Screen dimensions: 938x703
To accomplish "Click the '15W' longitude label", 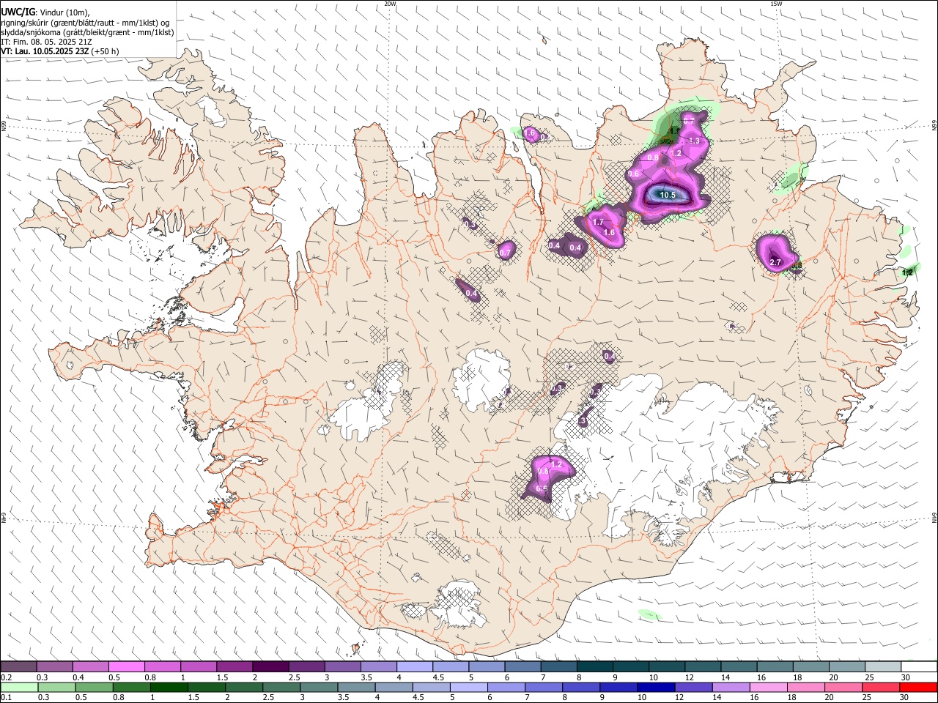I will pos(776,4).
